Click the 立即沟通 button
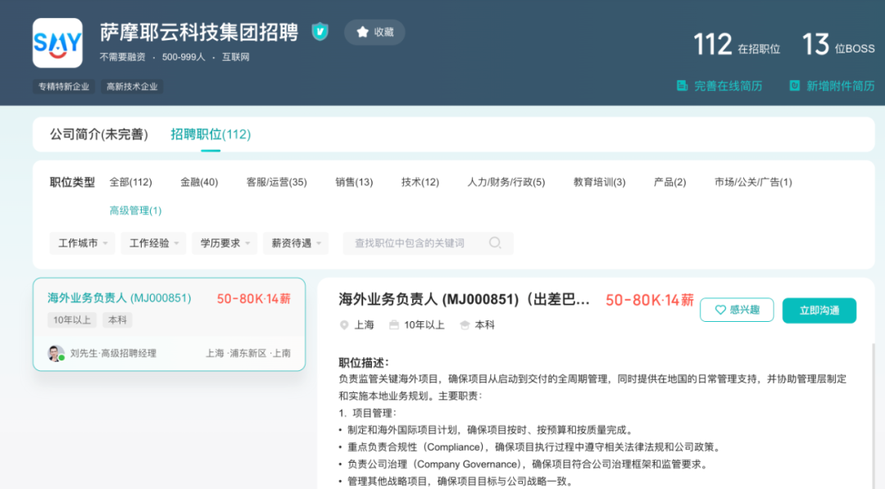Image resolution: width=885 pixels, height=489 pixels. pyautogui.click(x=819, y=310)
